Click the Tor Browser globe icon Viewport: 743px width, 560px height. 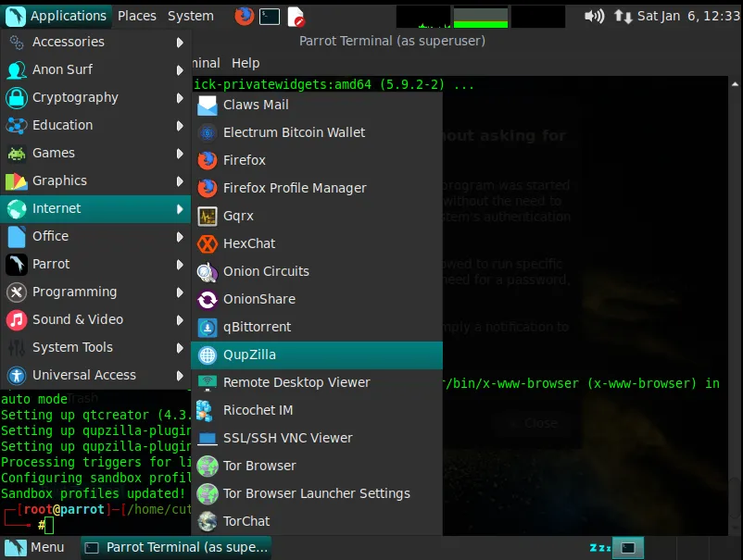click(x=208, y=467)
